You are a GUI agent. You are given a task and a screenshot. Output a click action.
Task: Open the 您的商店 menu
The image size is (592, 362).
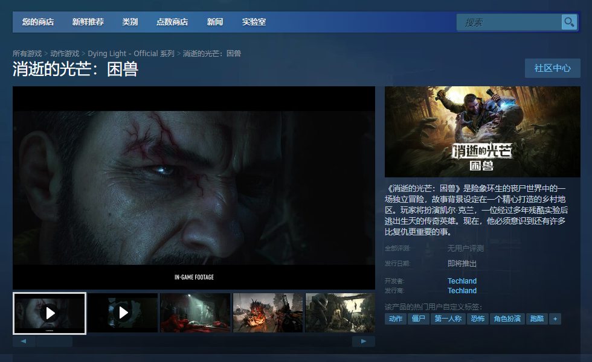[x=37, y=22]
